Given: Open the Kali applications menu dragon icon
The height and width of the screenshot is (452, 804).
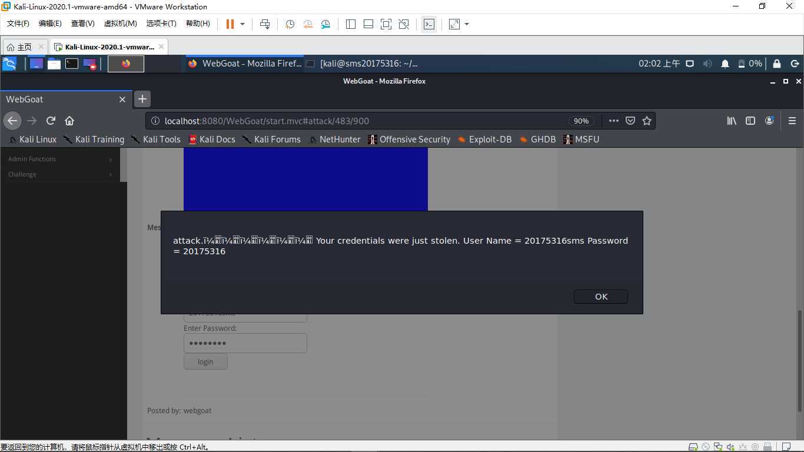Looking at the screenshot, I should (x=9, y=64).
